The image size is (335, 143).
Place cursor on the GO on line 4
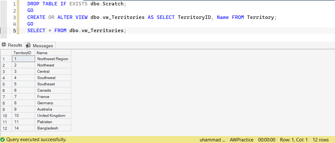coord(30,24)
